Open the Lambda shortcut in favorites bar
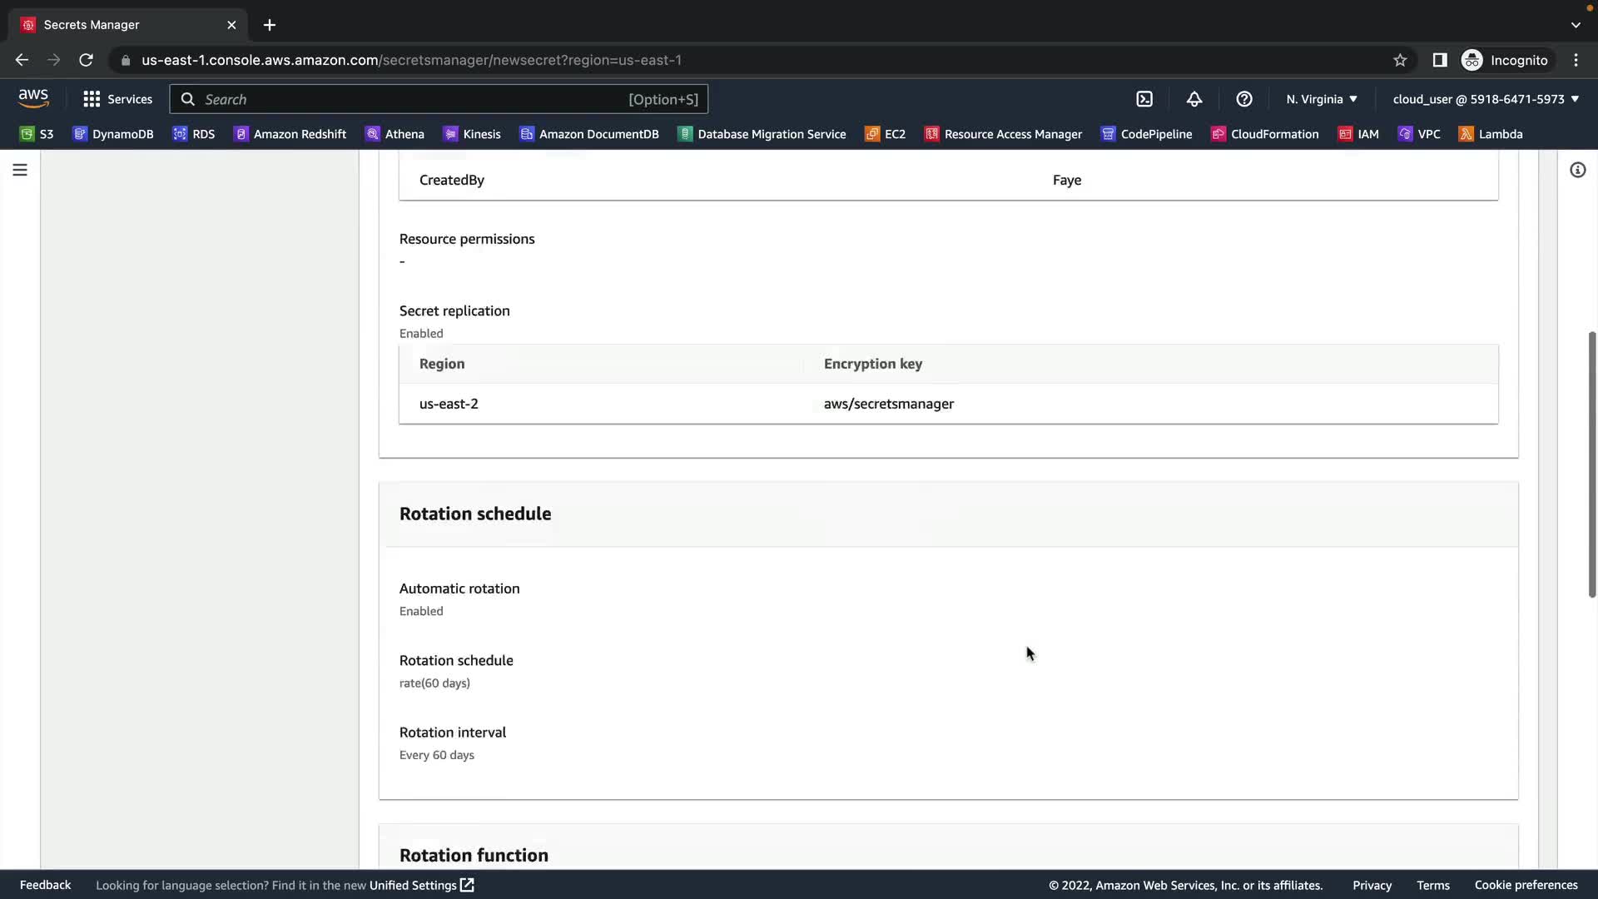 click(1491, 134)
